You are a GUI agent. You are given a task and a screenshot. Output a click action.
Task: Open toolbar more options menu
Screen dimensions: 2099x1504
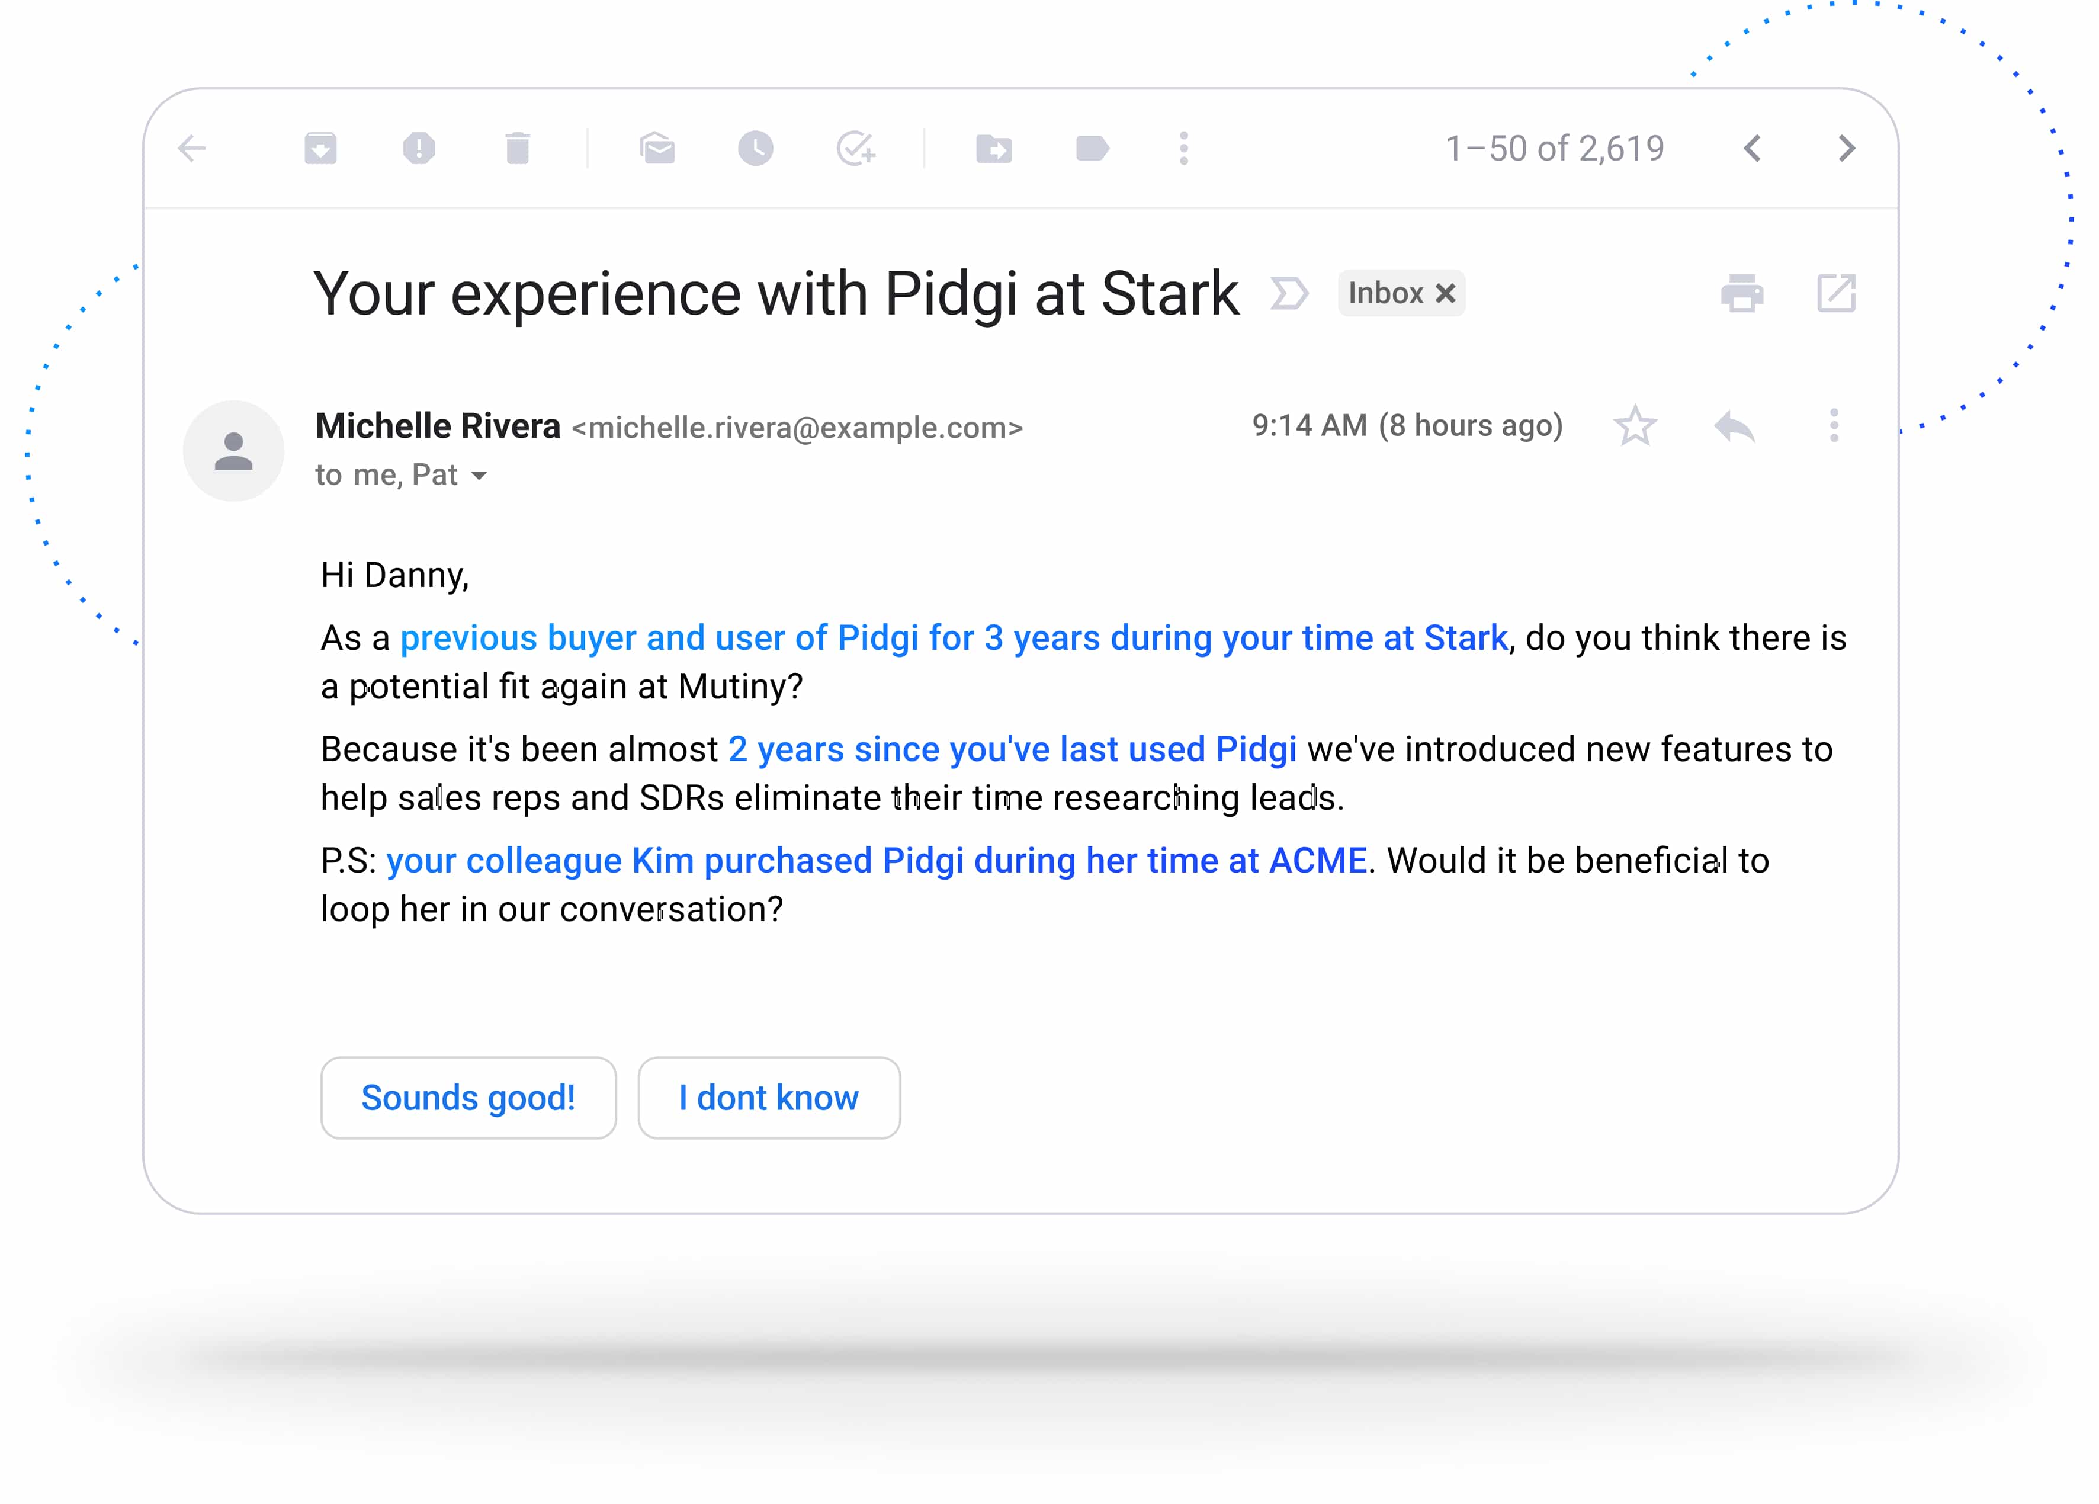tap(1184, 148)
